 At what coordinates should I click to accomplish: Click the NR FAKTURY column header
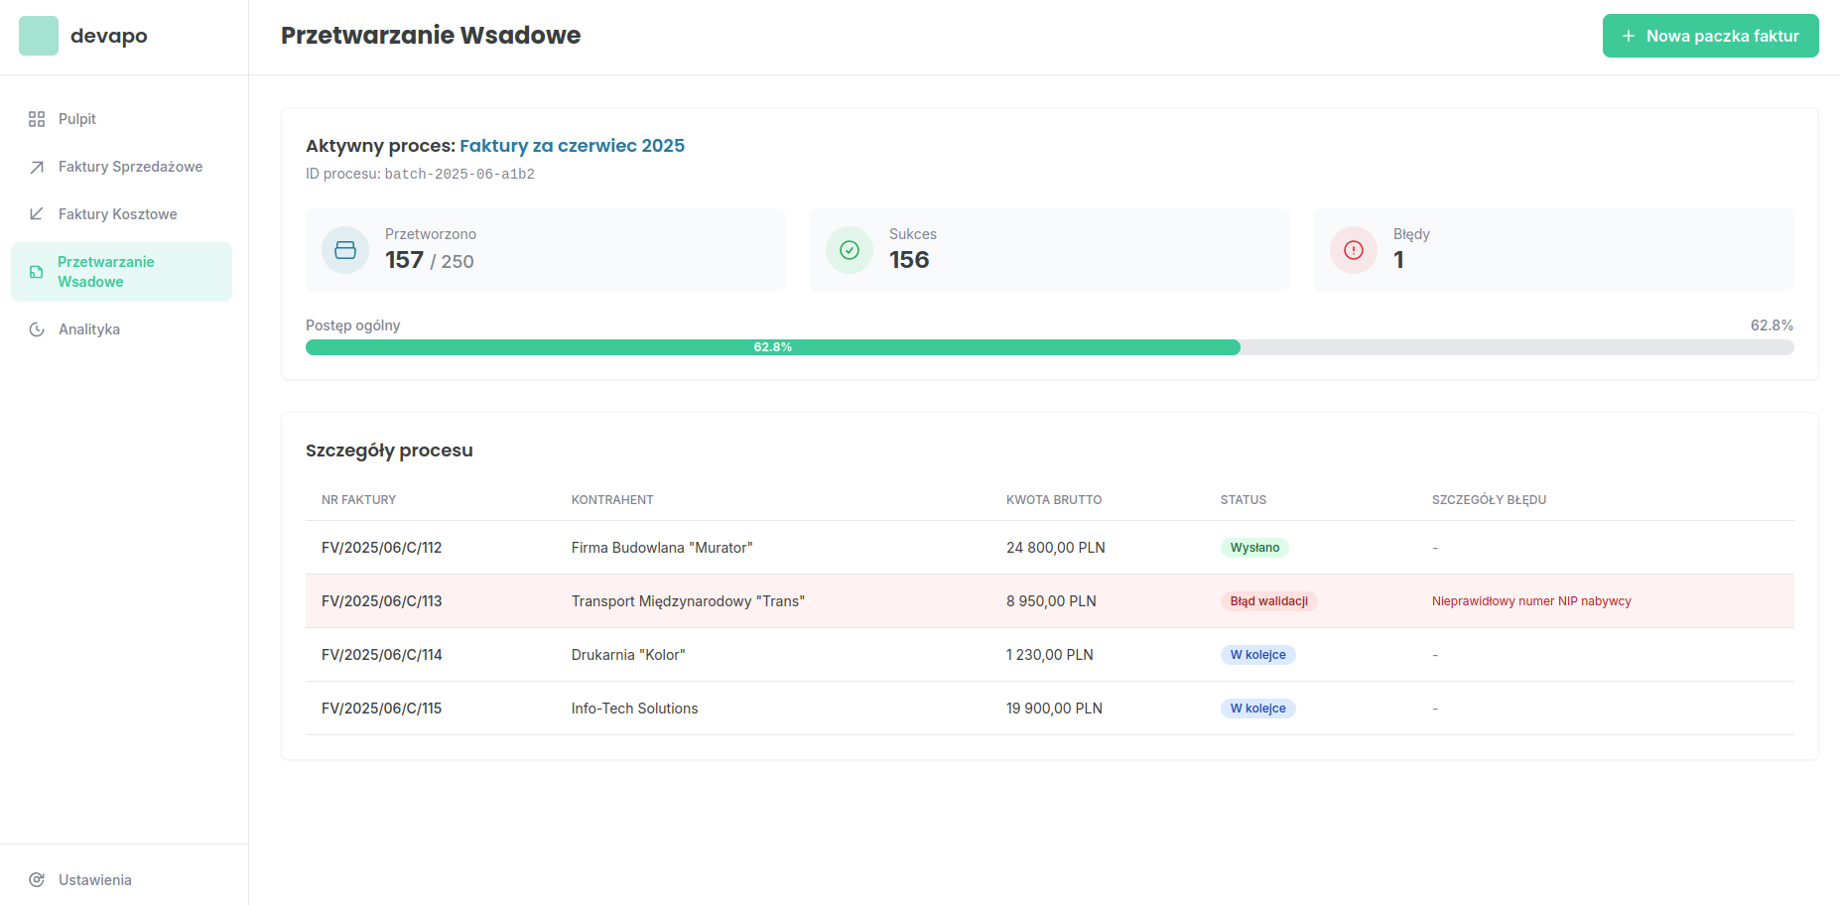pos(358,500)
